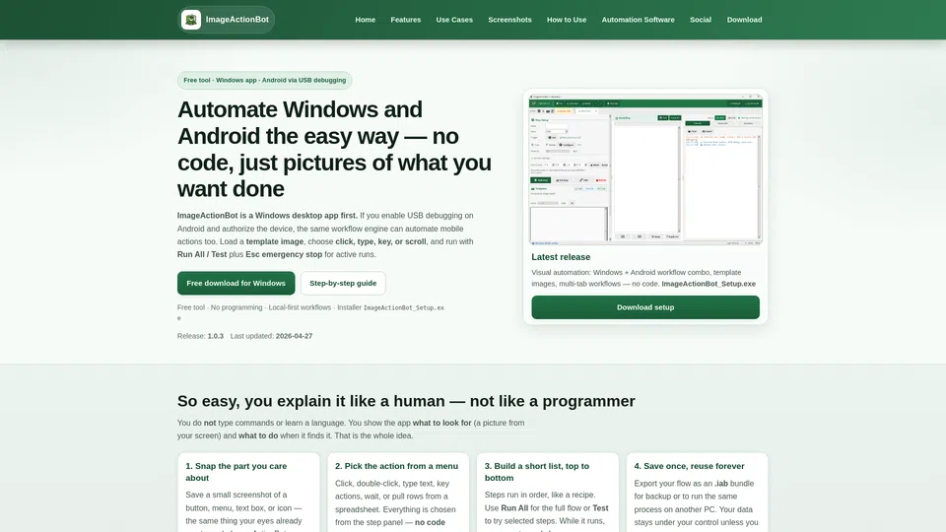Open How to Use from the navigation
This screenshot has width=946, height=532.
point(567,20)
